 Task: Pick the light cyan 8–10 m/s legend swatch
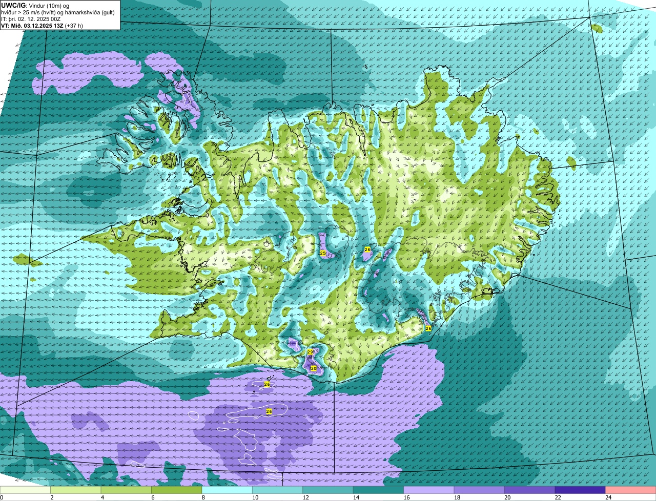tap(228, 490)
